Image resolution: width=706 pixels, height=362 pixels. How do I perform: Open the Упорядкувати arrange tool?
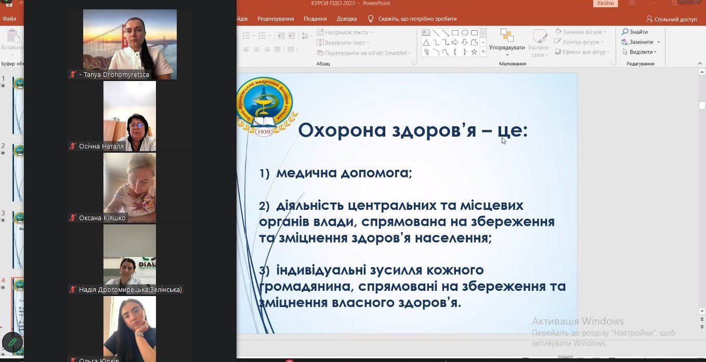506,41
